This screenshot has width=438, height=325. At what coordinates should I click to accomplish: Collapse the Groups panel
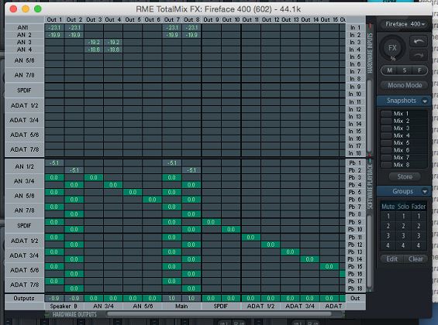425,192
